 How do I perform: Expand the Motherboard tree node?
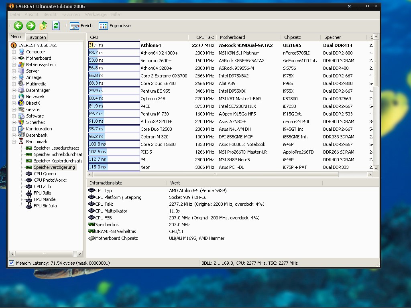[x=14, y=58]
